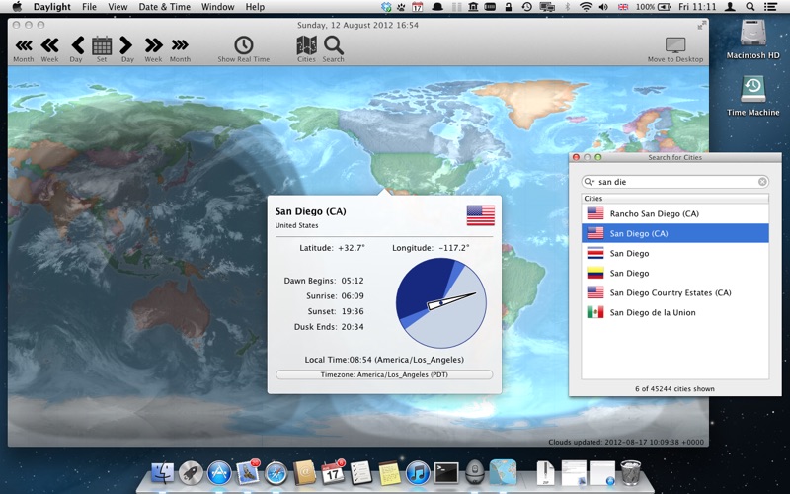Clear the city search field

tap(762, 182)
